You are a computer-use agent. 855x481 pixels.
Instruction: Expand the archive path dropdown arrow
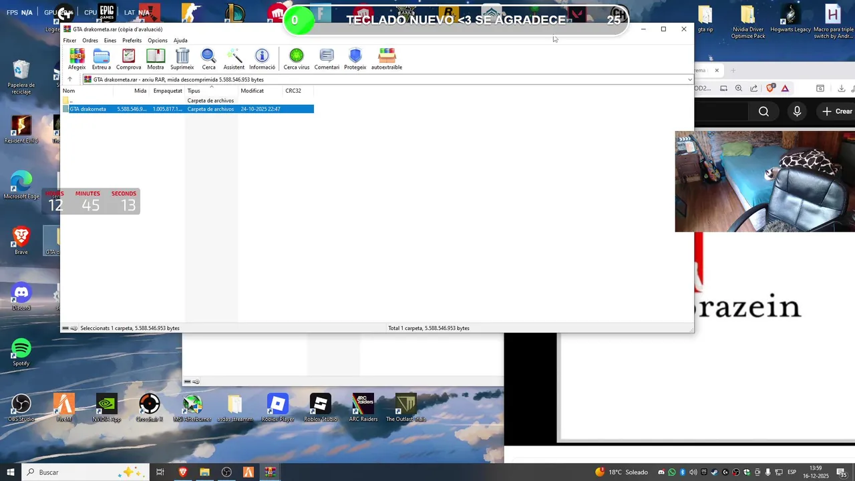[x=689, y=79]
